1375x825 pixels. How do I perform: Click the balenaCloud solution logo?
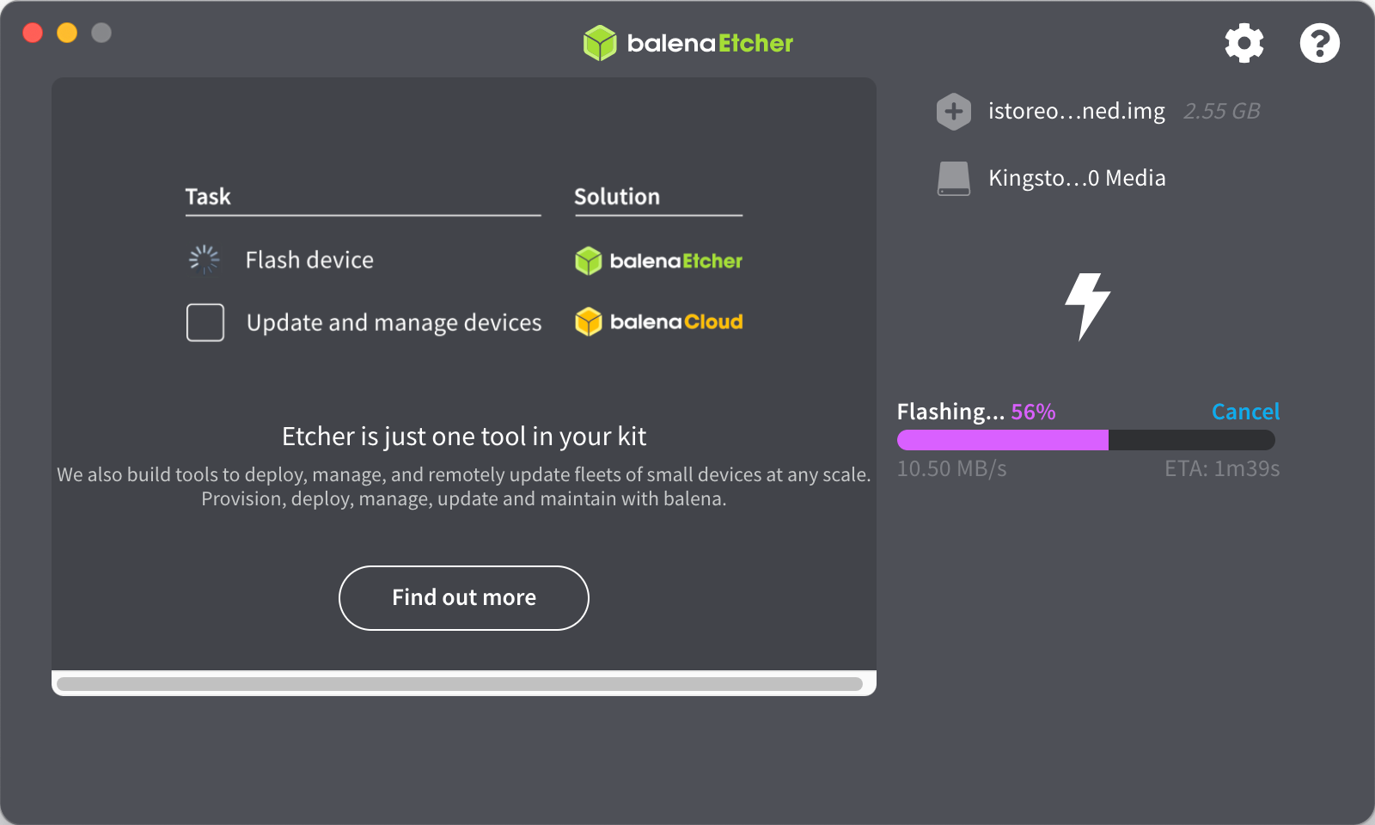(658, 322)
